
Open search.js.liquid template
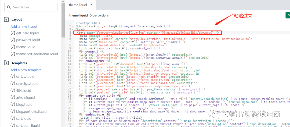point(27,84)
